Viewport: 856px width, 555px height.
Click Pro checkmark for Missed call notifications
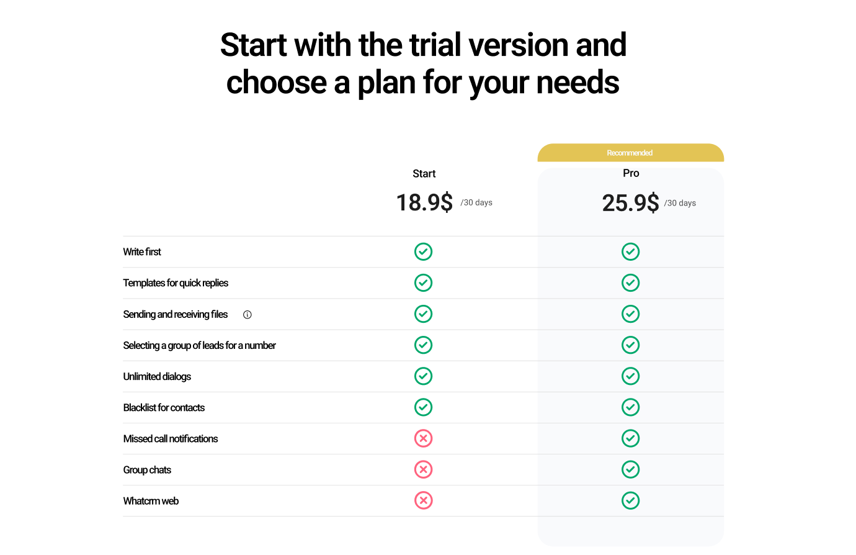(630, 438)
